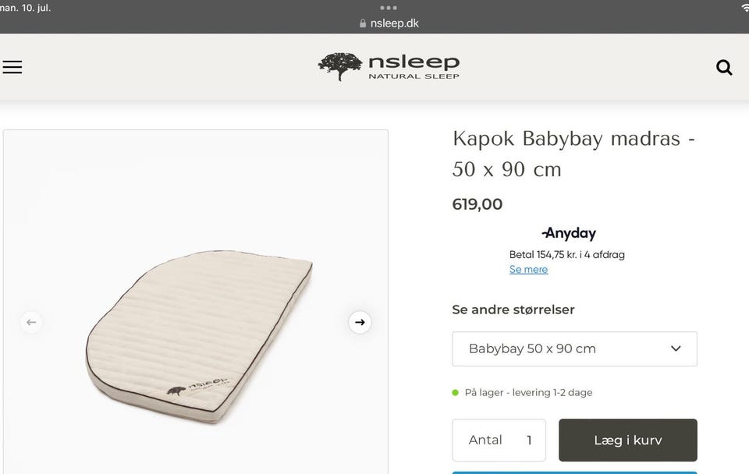This screenshot has height=474, width=749.
Task: Go to next product image arrow
Action: (x=360, y=321)
